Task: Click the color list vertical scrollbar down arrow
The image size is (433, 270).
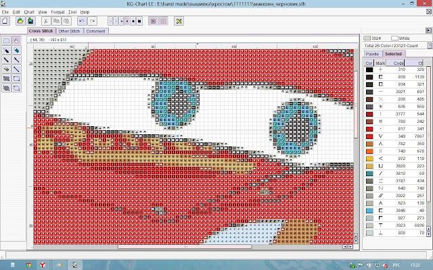Action: 428,234
